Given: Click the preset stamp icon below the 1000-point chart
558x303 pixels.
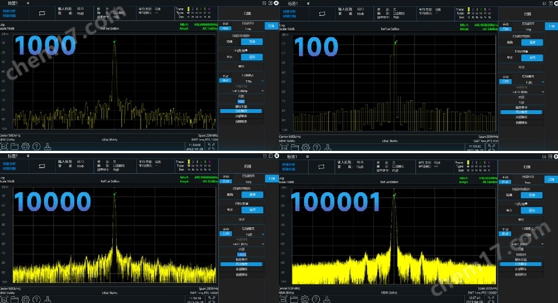Looking at the screenshot, I should [x=47, y=146].
